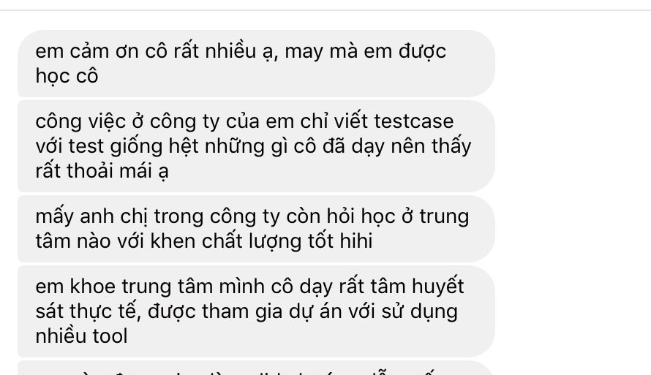Click the text "học cô" in the first bubble
651x375 pixels.
67,76
